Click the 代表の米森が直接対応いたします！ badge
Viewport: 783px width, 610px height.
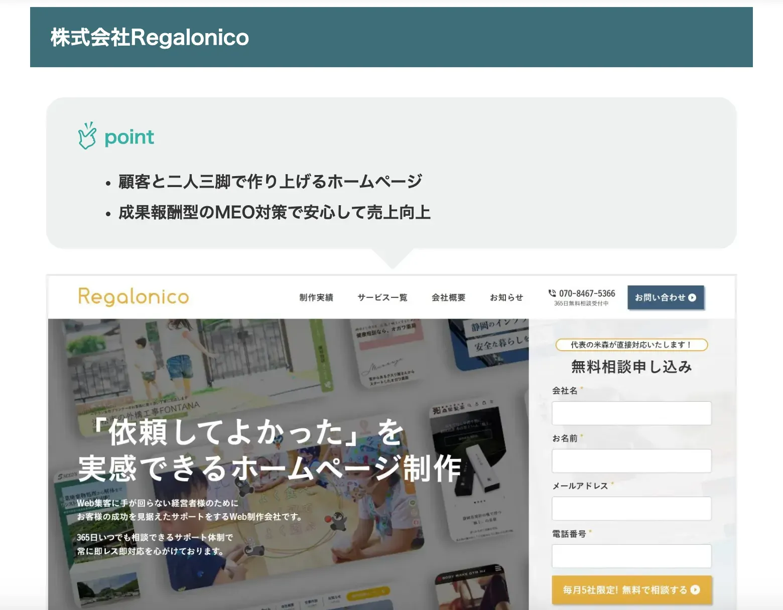point(631,345)
